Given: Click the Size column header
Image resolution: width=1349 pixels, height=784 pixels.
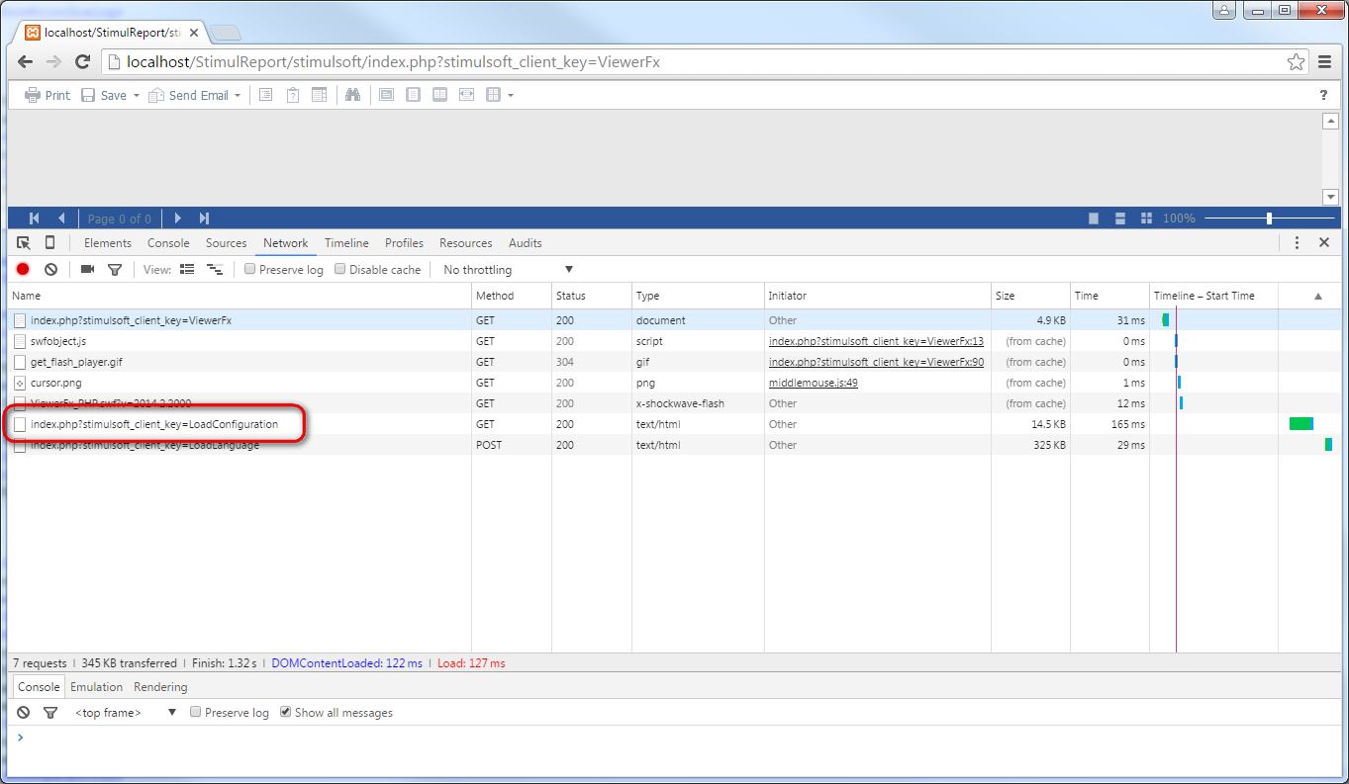Looking at the screenshot, I should point(1030,296).
